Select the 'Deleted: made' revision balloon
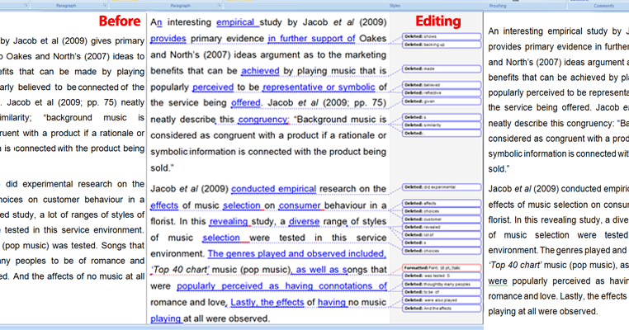Viewport: 629px width, 330px height. coord(442,69)
